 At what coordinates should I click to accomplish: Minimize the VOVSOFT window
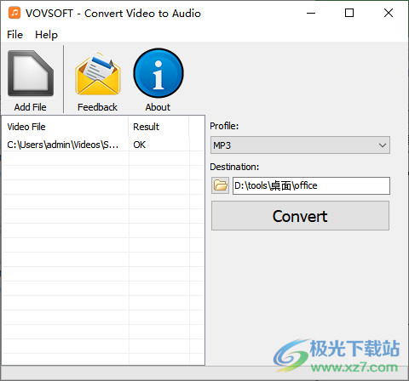coord(311,13)
